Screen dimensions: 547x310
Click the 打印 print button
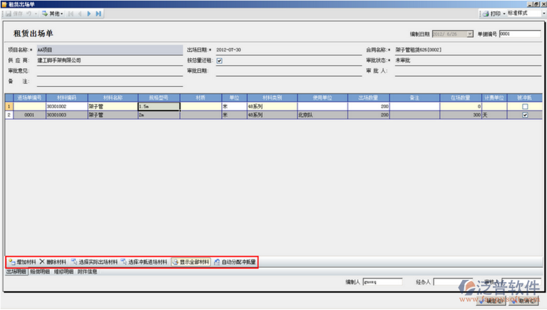click(x=492, y=14)
